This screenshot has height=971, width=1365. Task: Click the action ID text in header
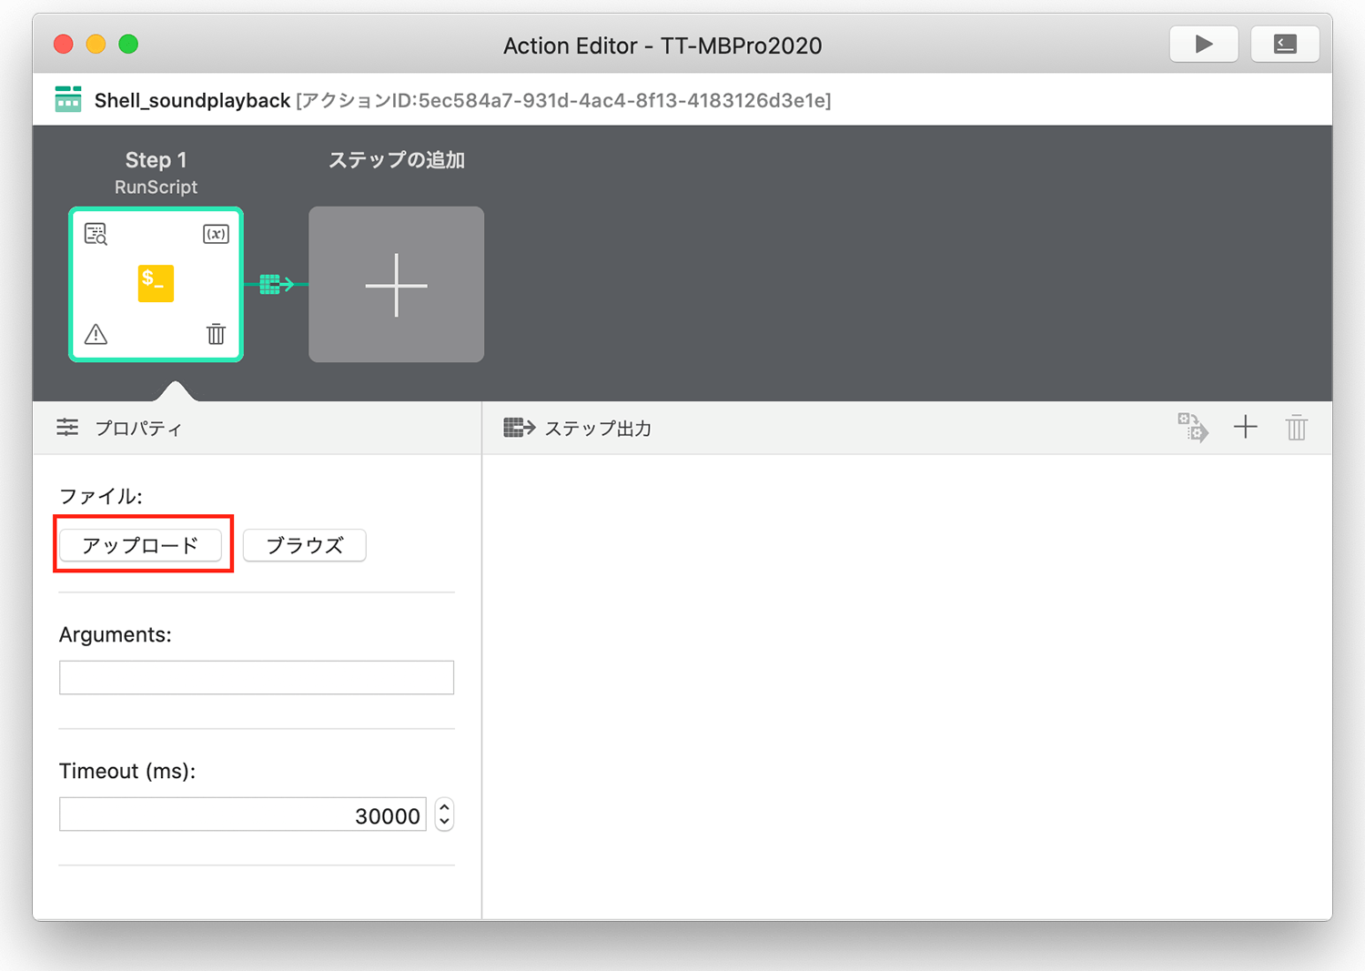(563, 100)
